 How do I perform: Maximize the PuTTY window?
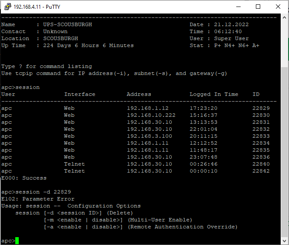tap(258, 7)
